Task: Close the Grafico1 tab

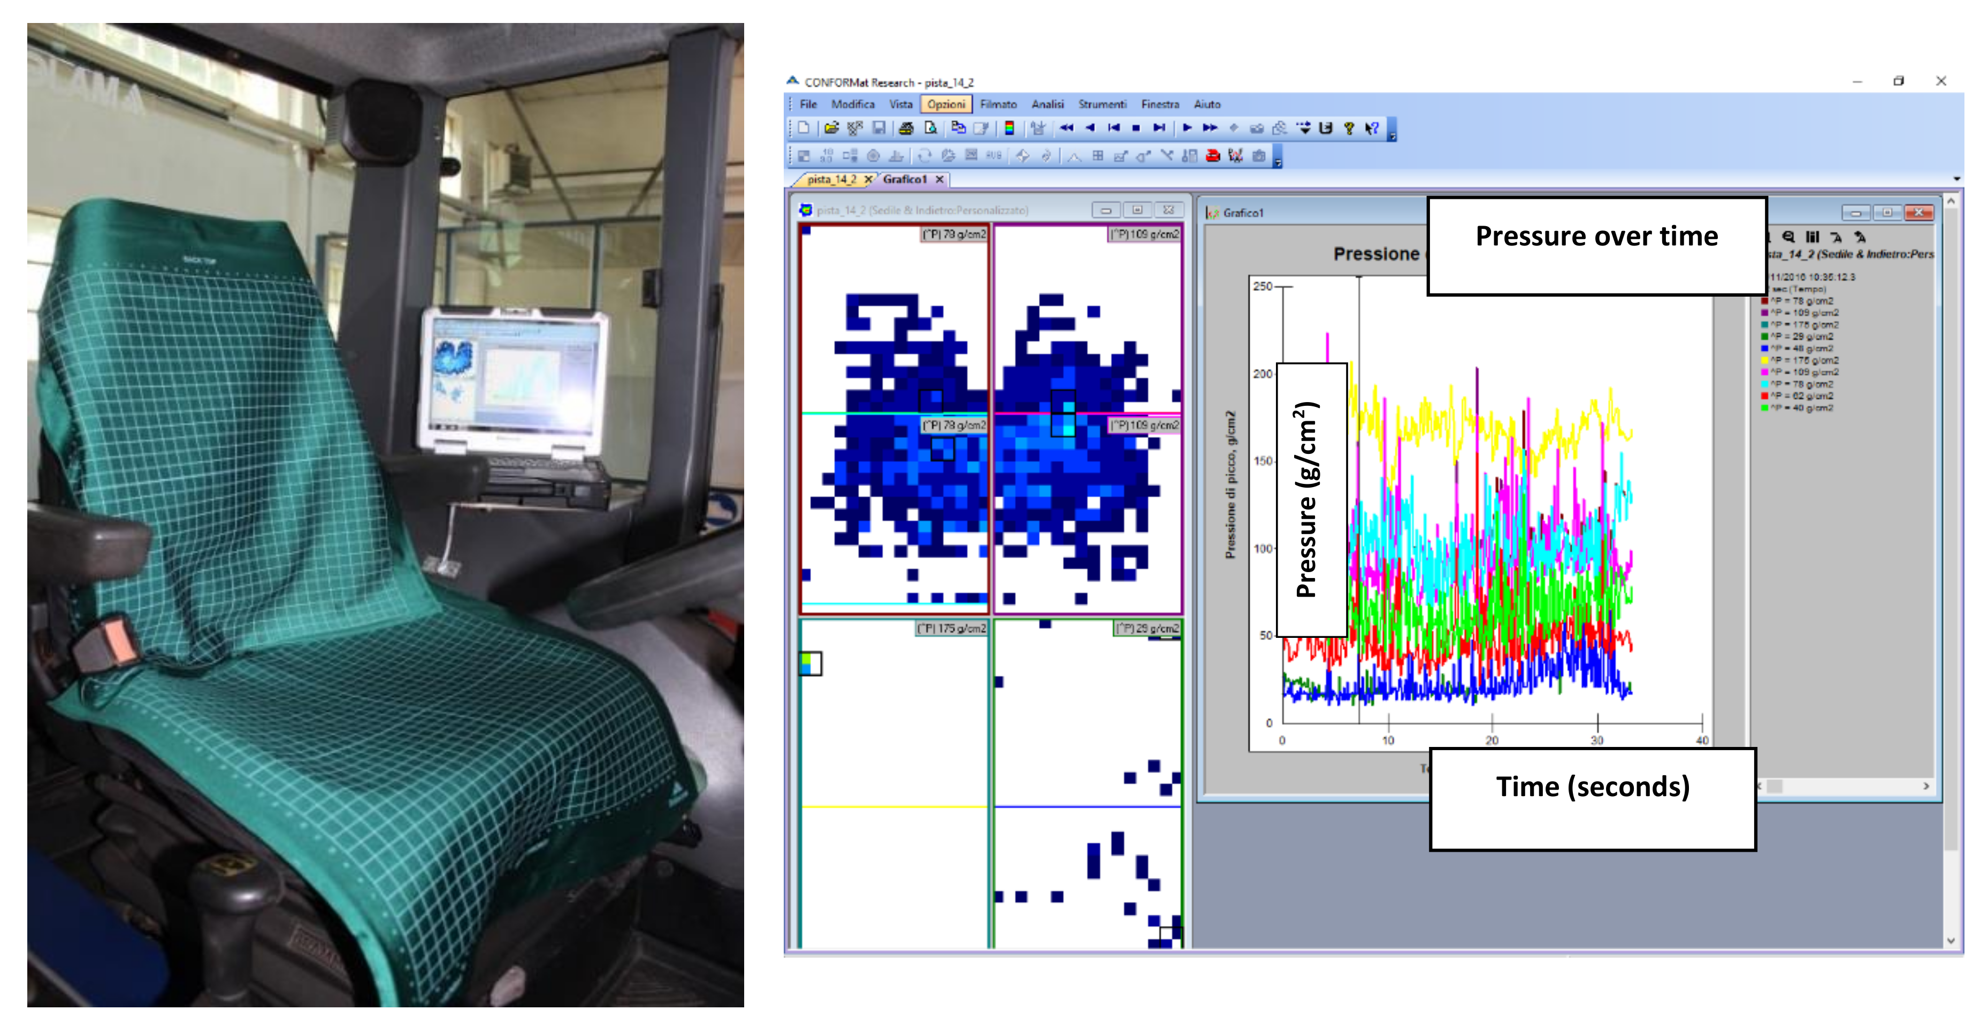Action: (939, 179)
